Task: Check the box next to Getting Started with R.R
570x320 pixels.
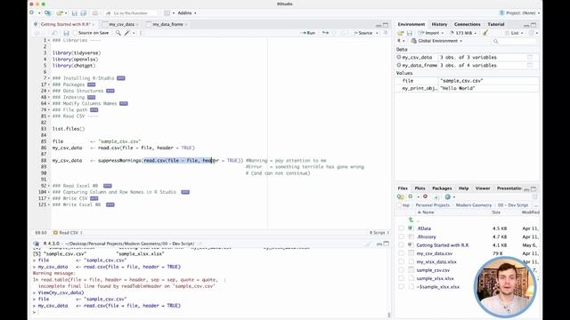Action: pyautogui.click(x=401, y=245)
